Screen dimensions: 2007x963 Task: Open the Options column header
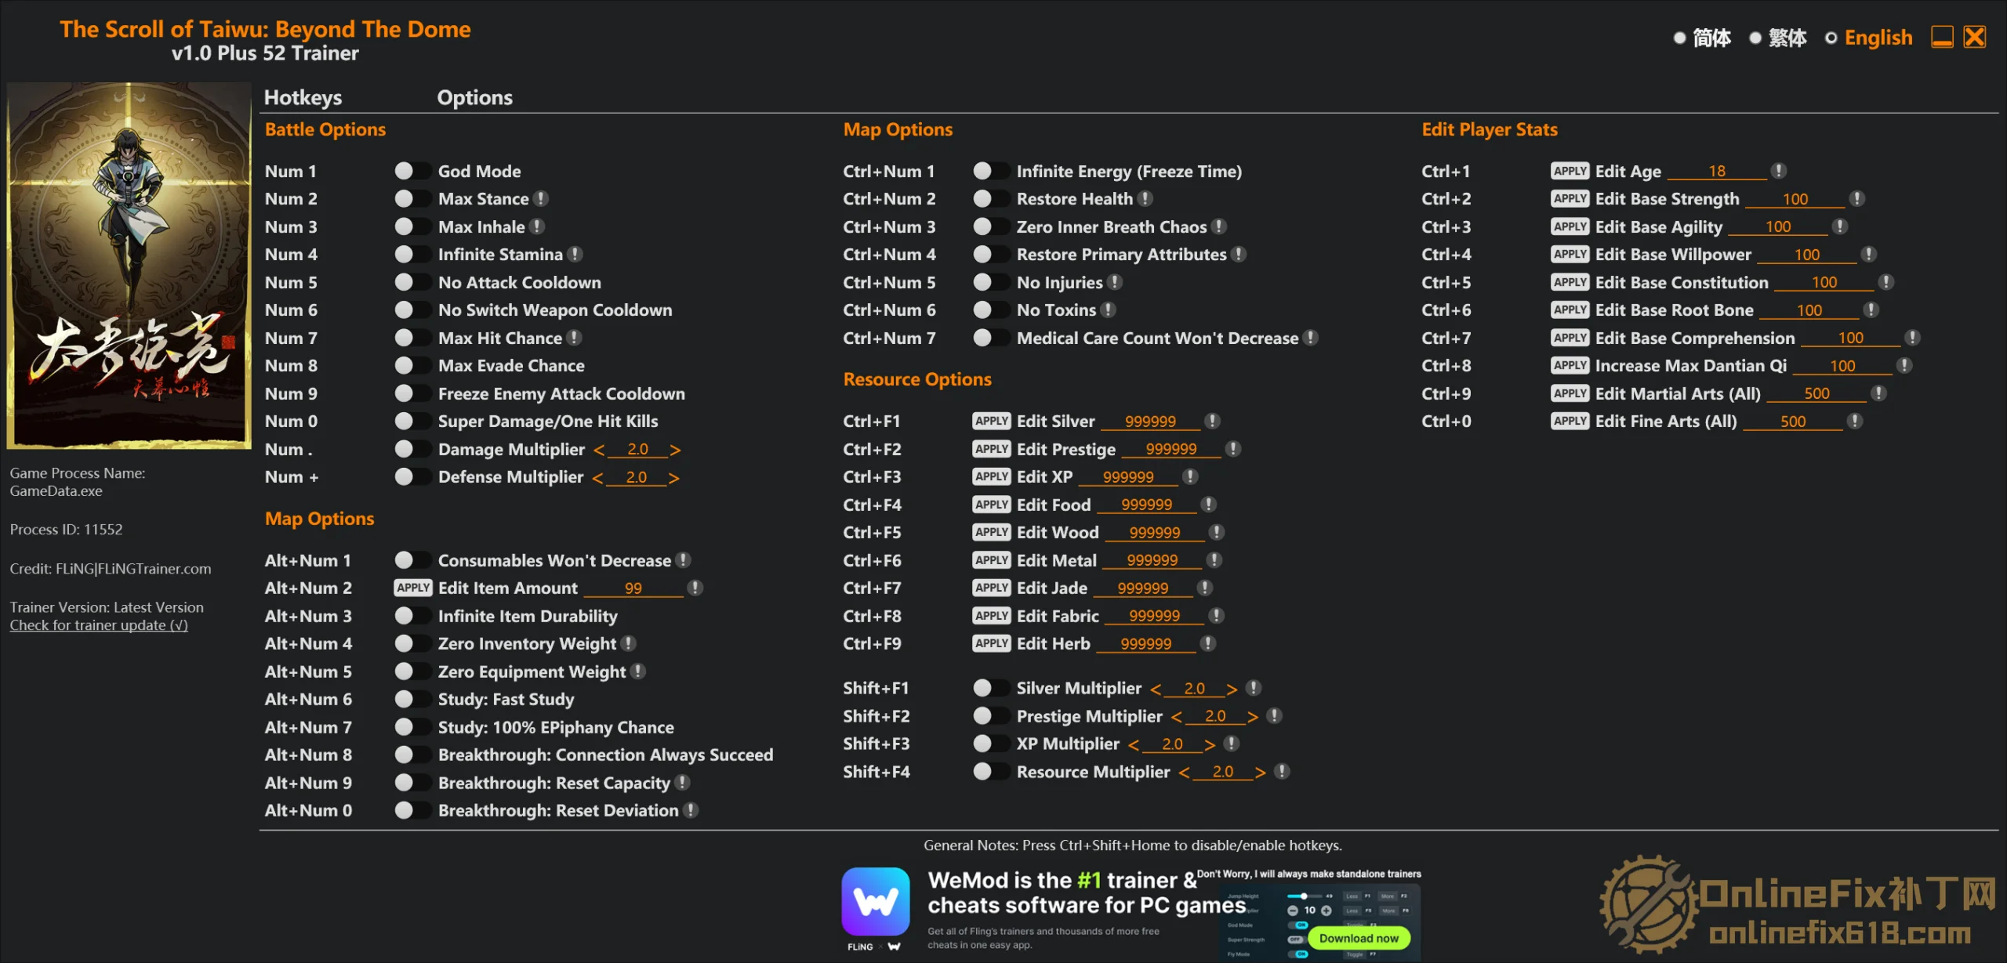(474, 97)
